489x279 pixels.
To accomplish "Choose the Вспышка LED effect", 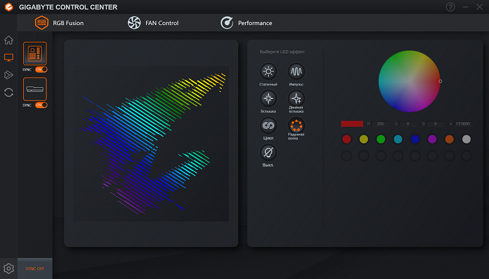I will coord(268,98).
